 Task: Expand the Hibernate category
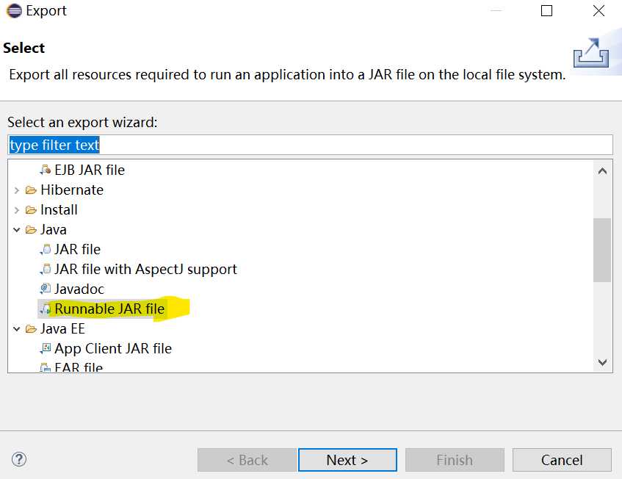[17, 190]
